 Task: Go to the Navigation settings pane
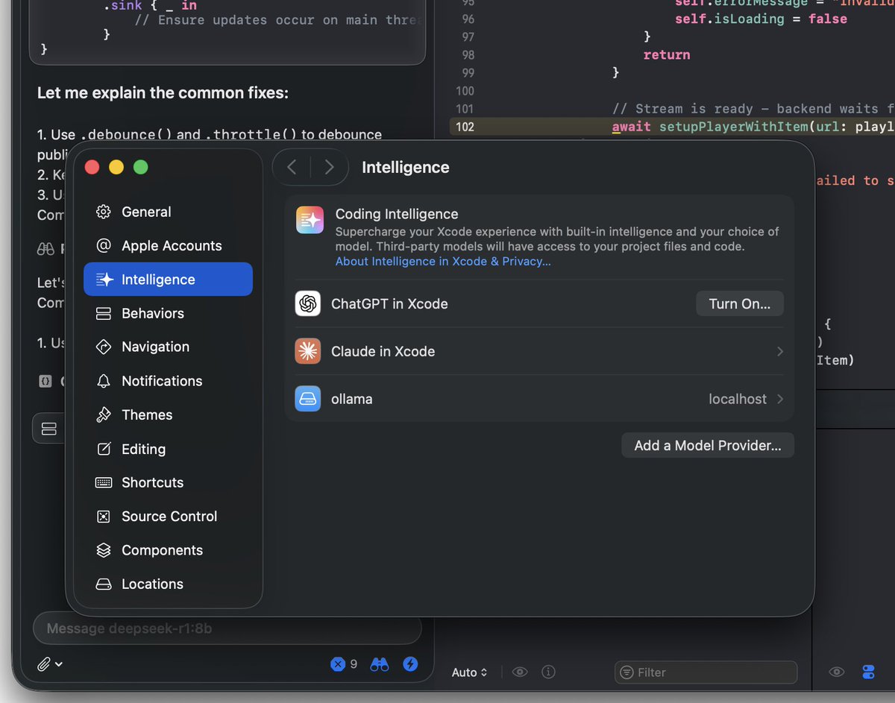pyautogui.click(x=168, y=347)
